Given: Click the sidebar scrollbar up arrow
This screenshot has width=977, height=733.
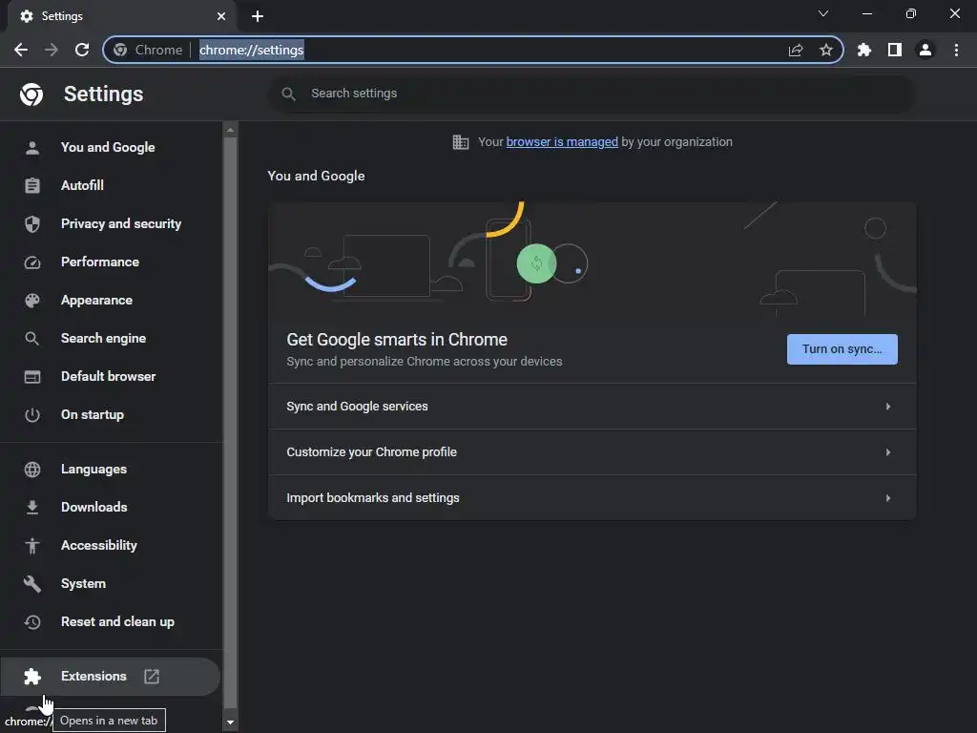Looking at the screenshot, I should 230,130.
